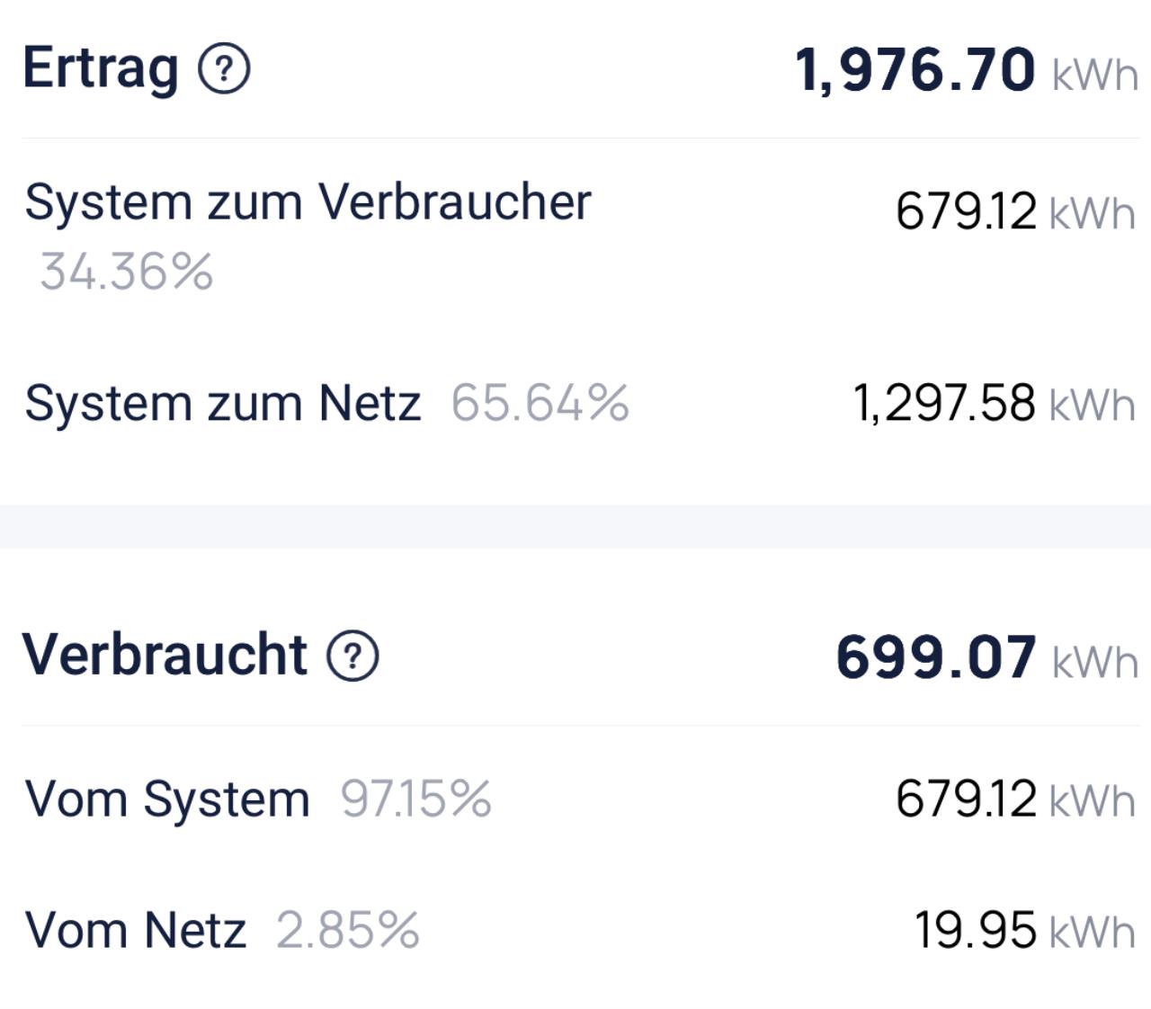The width and height of the screenshot is (1151, 1009).
Task: Select the Verbraucht section heading
Action: tap(165, 655)
